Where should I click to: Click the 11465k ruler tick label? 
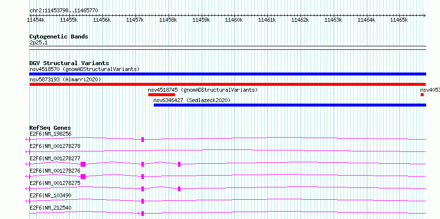(x=399, y=20)
